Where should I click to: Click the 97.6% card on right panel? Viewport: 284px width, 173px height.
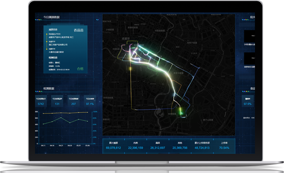(x=248, y=102)
